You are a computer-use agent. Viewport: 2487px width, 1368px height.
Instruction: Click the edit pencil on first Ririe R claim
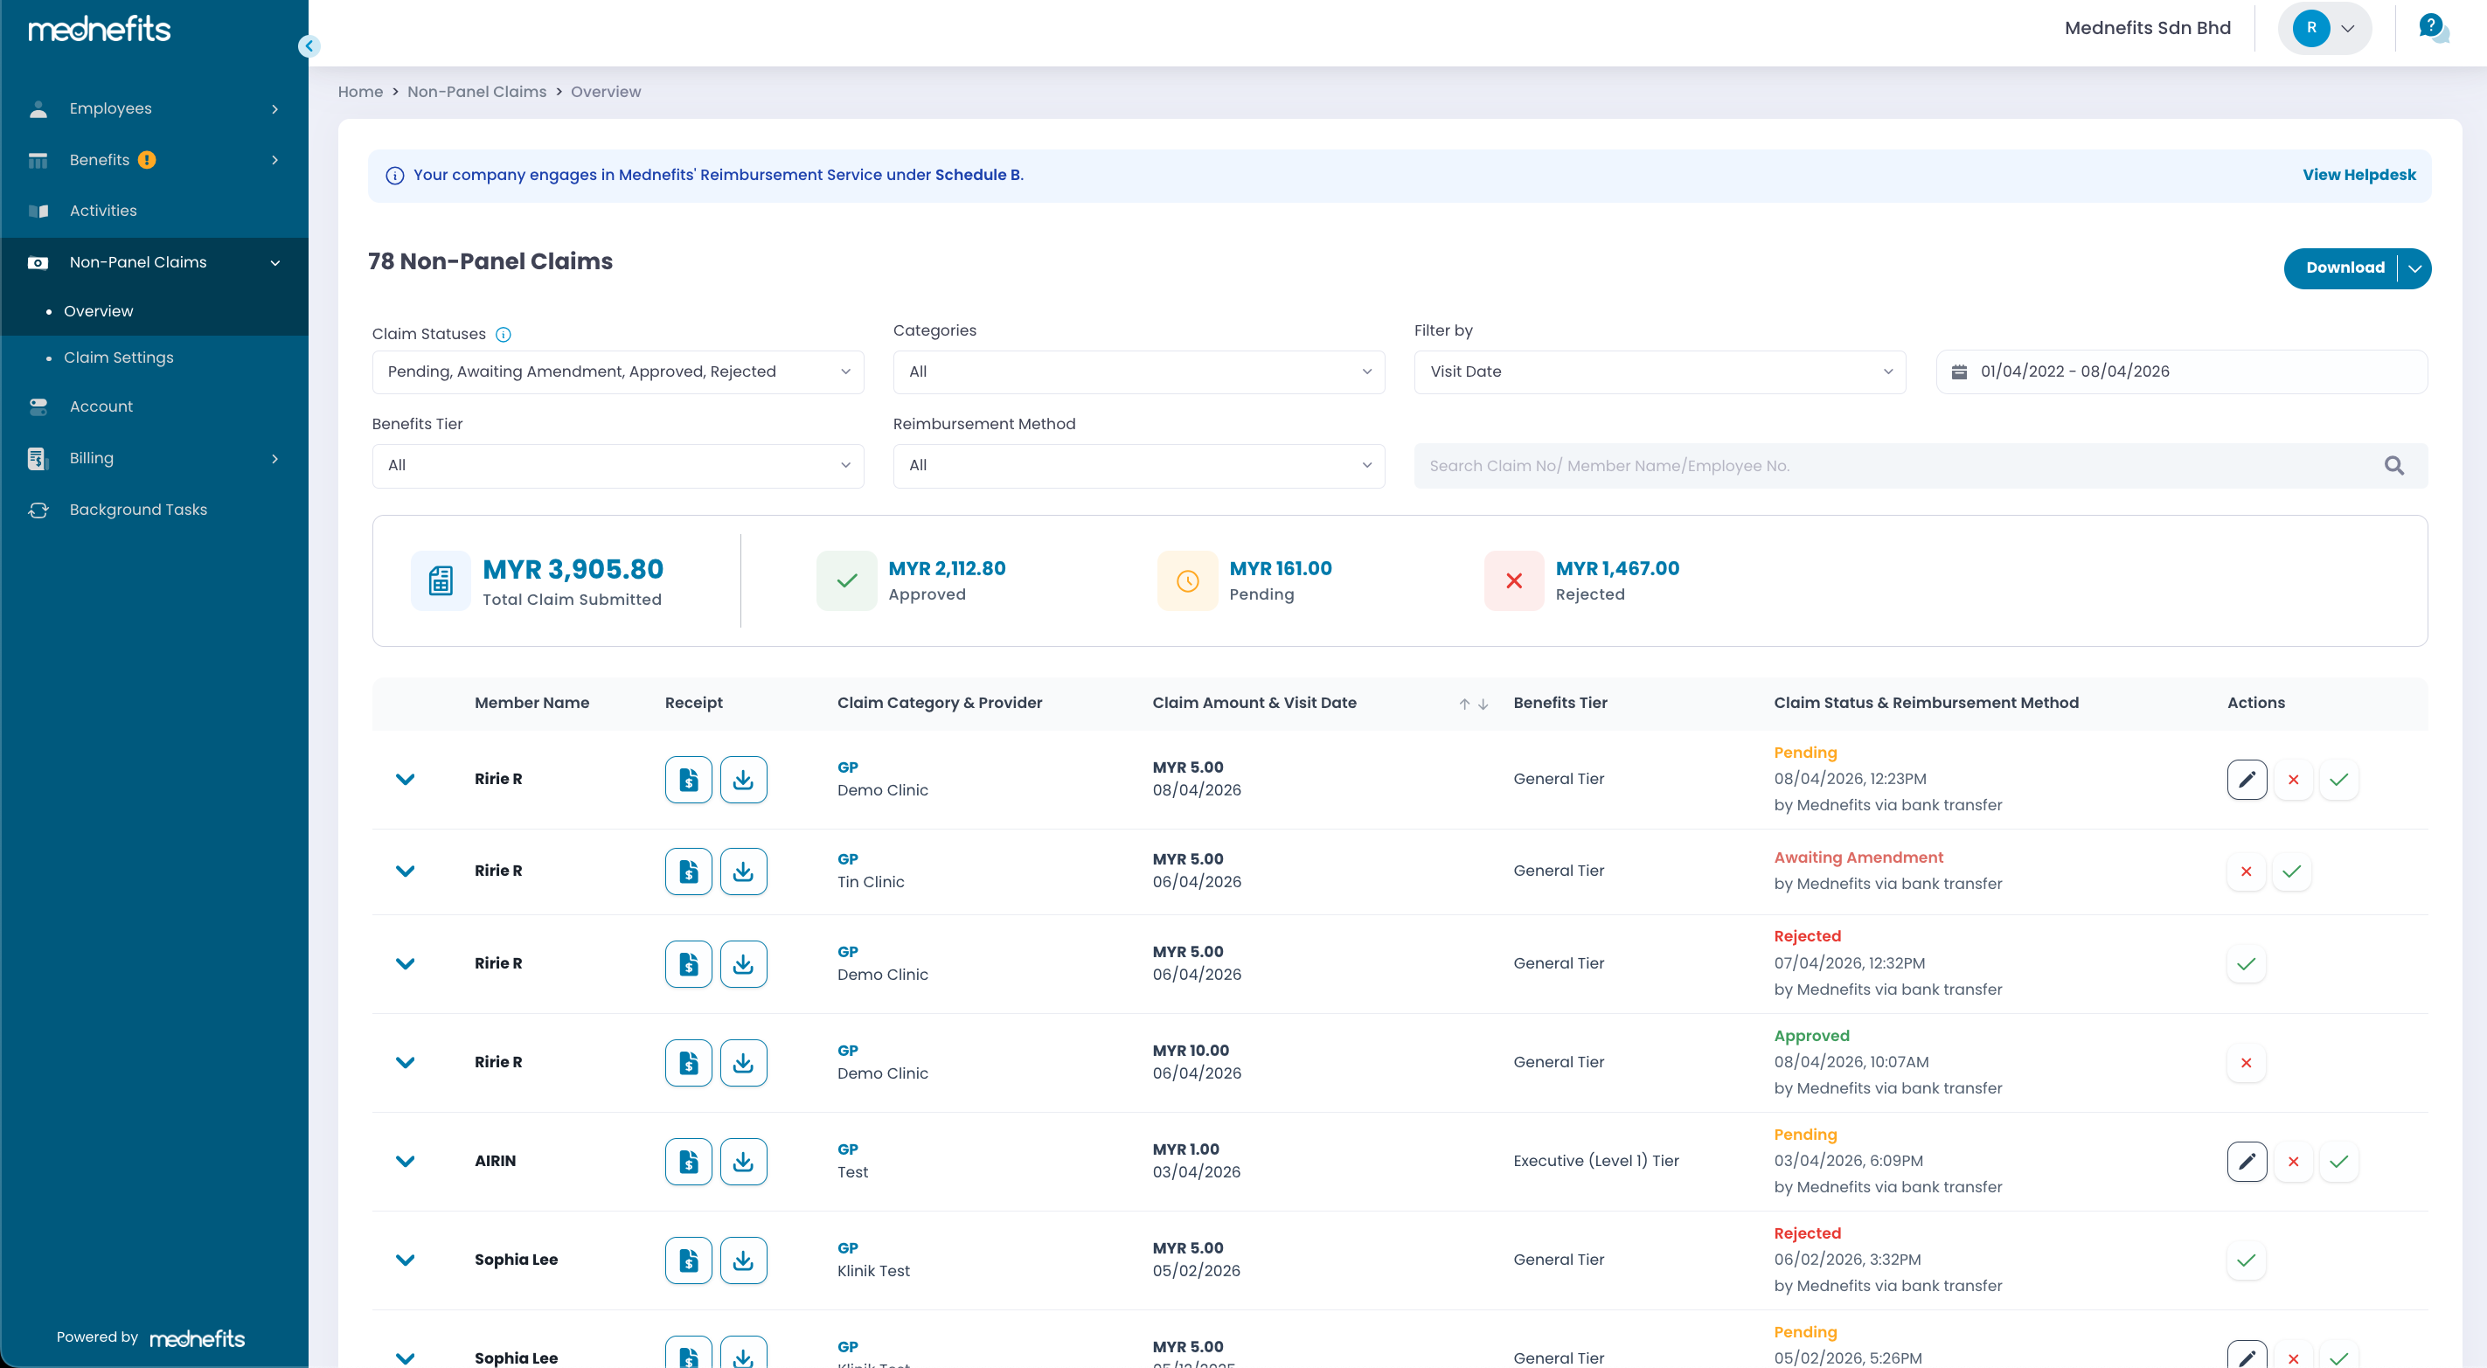click(2247, 779)
